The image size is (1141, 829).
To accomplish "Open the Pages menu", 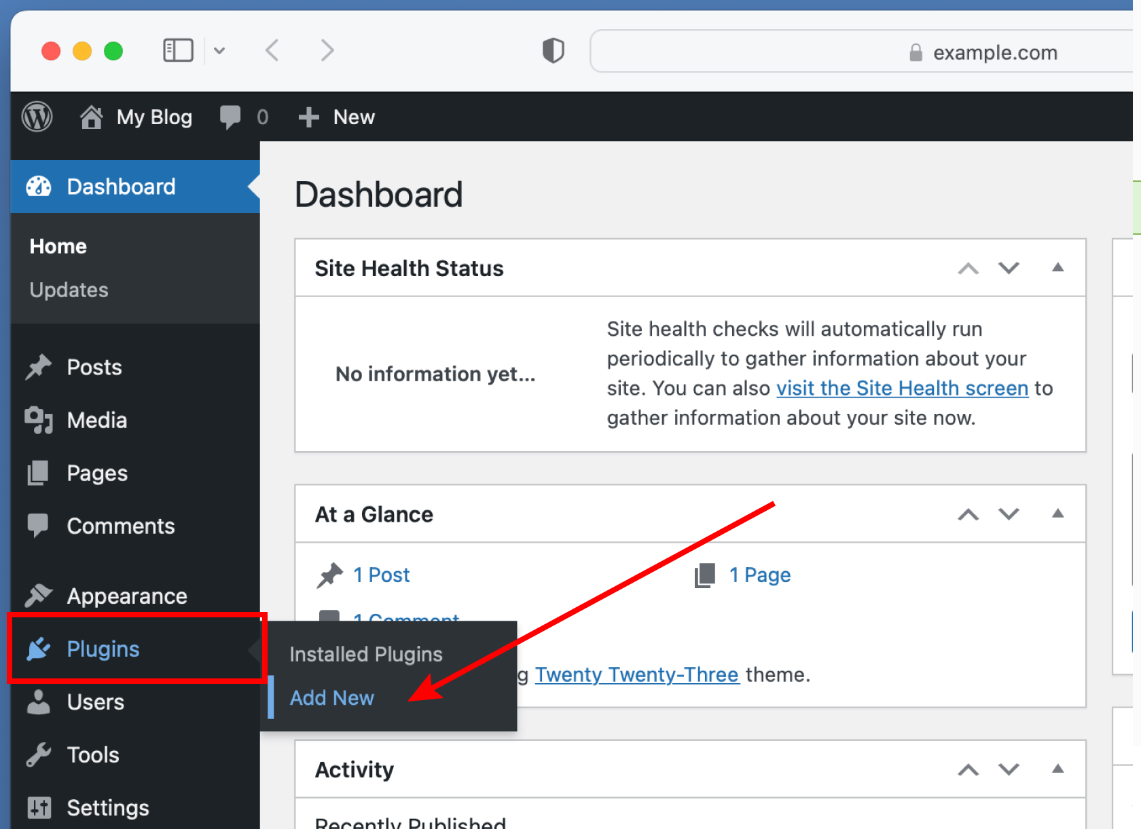I will coord(135,473).
